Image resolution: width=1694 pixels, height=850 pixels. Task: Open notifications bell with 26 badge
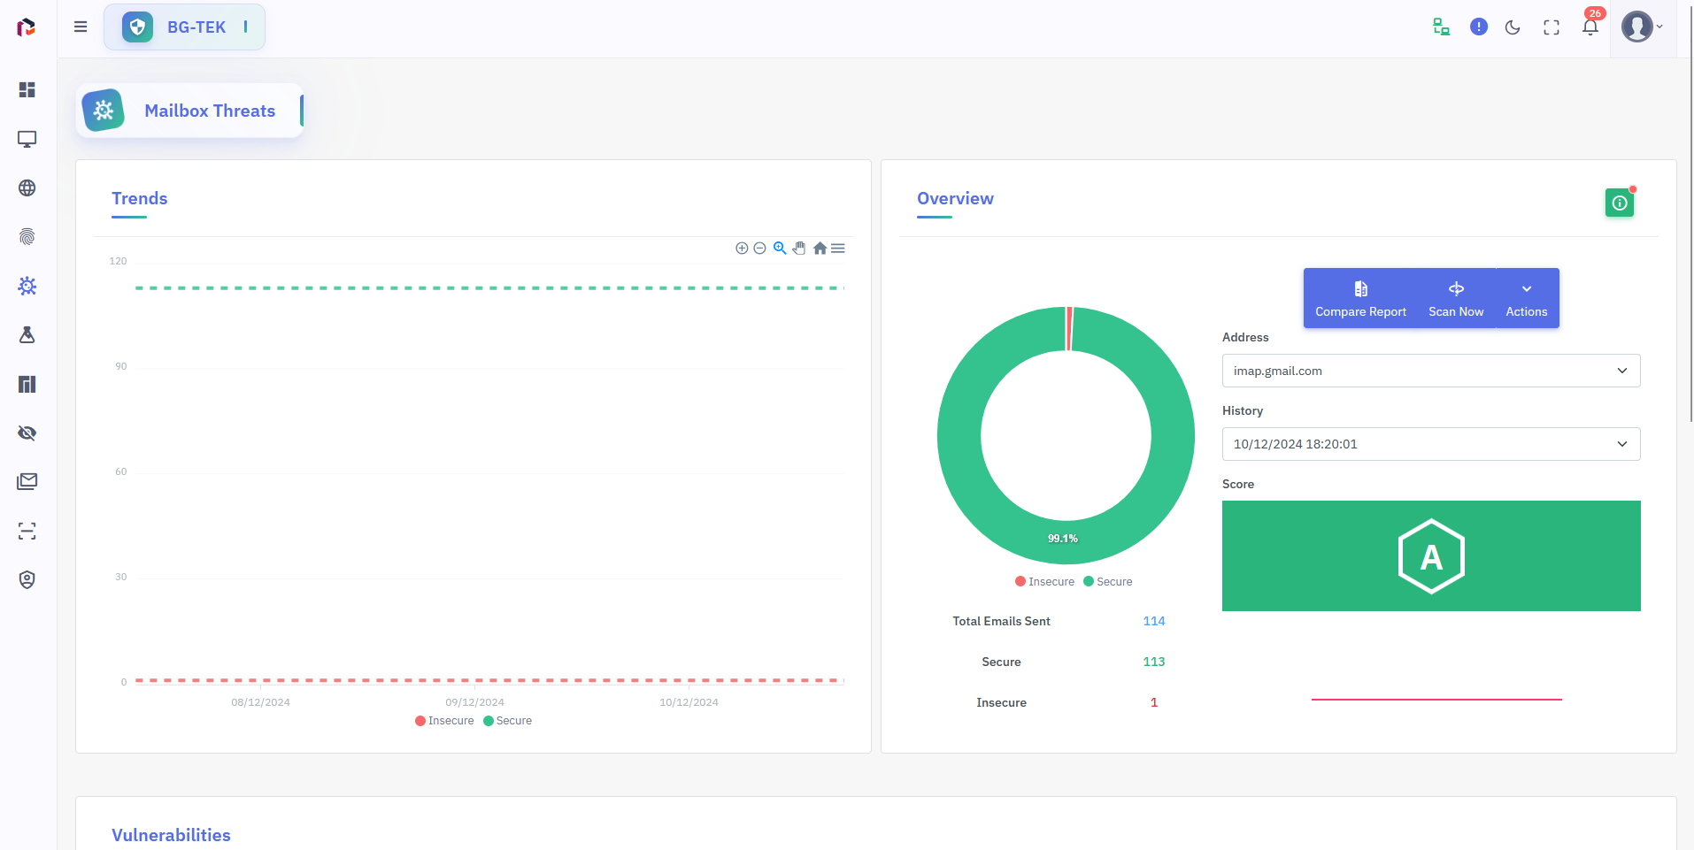(x=1590, y=27)
